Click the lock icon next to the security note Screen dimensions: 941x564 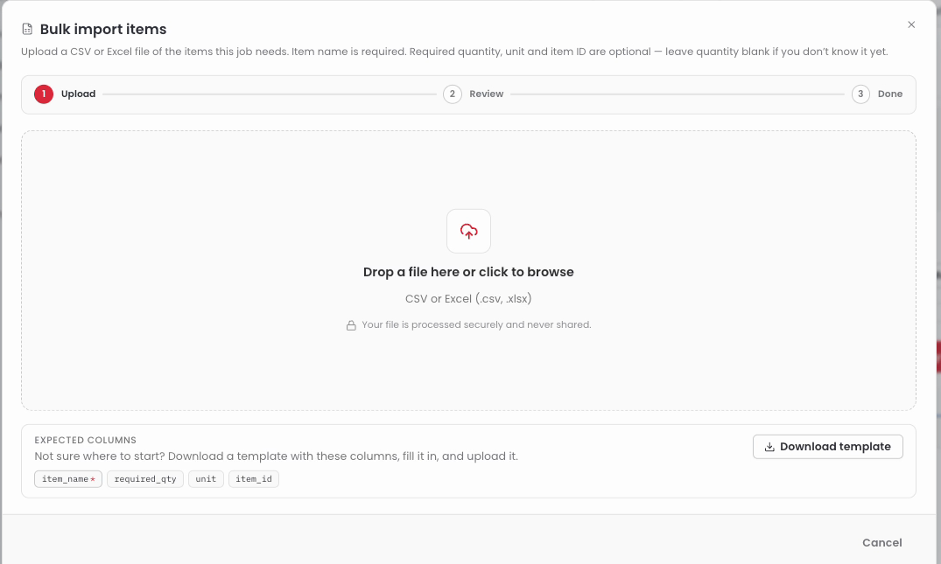point(351,325)
